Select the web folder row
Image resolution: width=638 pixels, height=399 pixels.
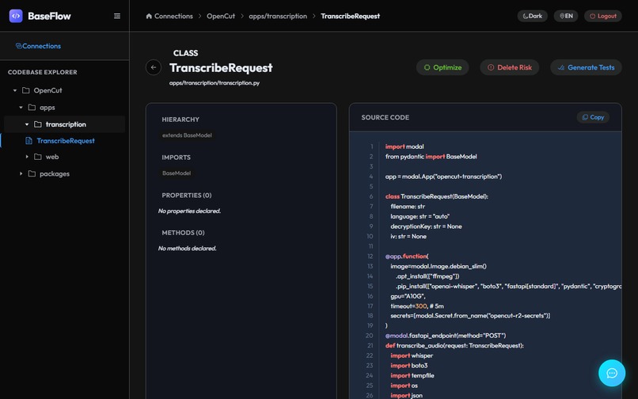click(64, 157)
